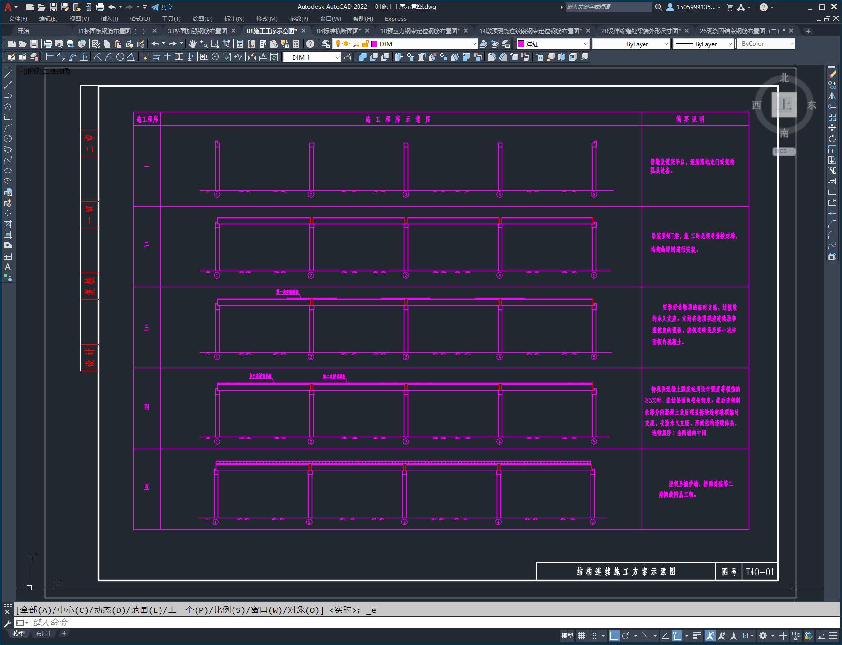Toggle grid display in status bar
842x645 pixels.
[x=581, y=636]
